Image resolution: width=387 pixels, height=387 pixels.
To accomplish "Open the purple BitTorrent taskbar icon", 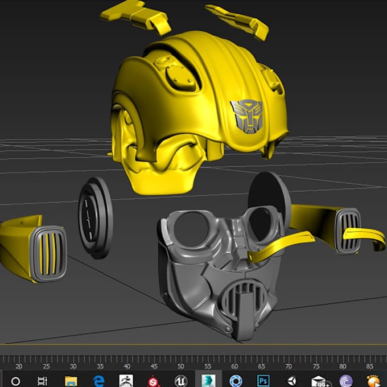I will click(x=345, y=381).
